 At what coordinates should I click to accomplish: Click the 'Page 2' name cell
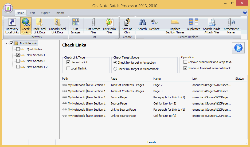158,85
